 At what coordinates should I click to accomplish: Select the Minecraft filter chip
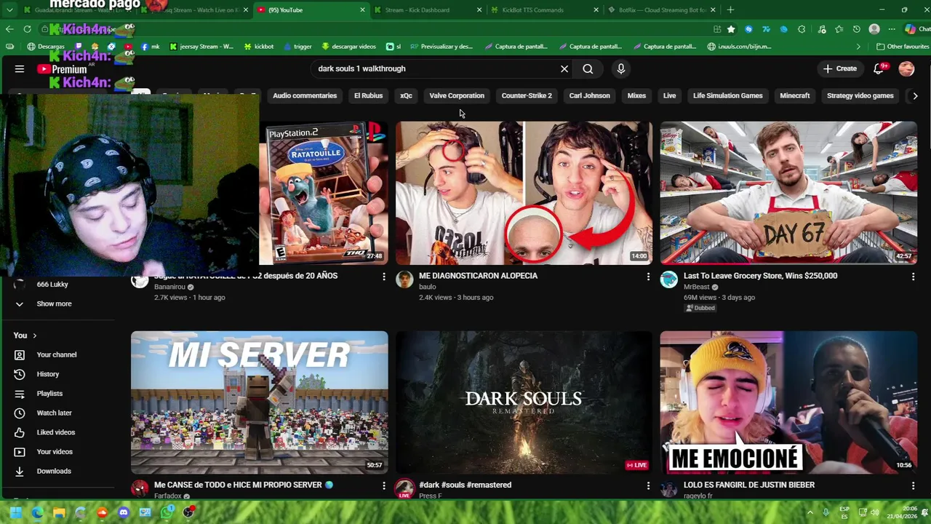[795, 95]
